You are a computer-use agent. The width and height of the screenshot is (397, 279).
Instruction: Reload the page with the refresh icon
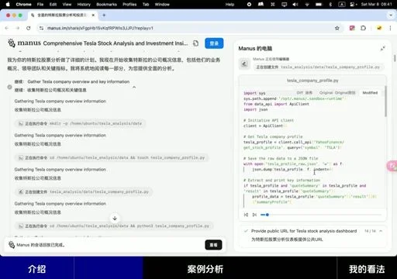click(x=29, y=28)
